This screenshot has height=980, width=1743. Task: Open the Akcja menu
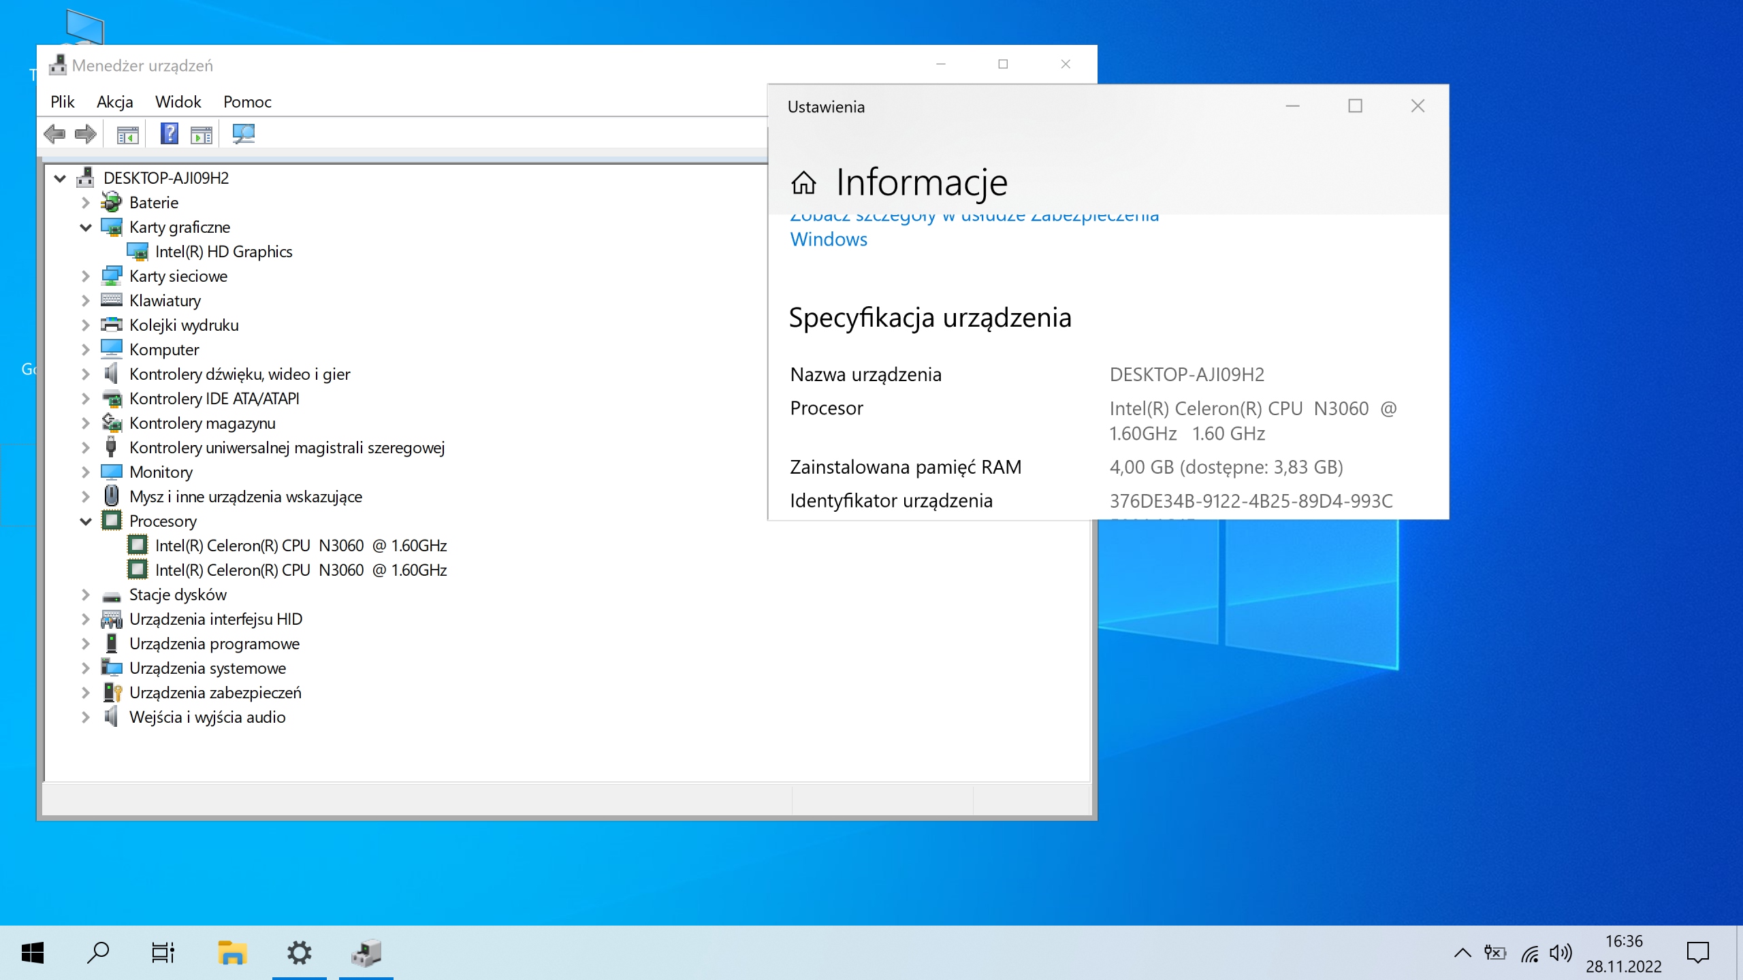[114, 102]
